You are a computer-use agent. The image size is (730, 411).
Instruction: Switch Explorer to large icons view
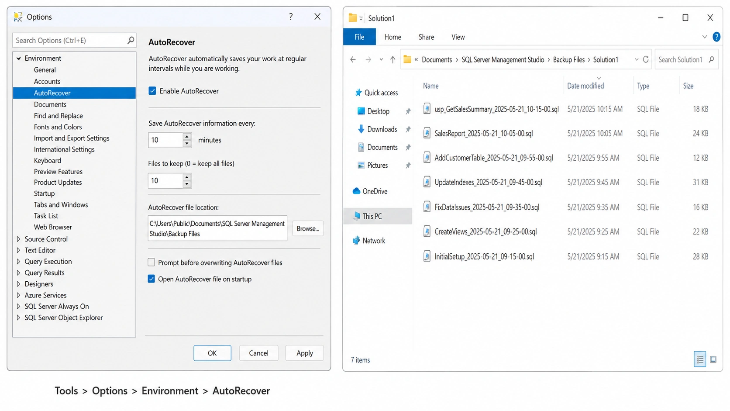coord(713,359)
